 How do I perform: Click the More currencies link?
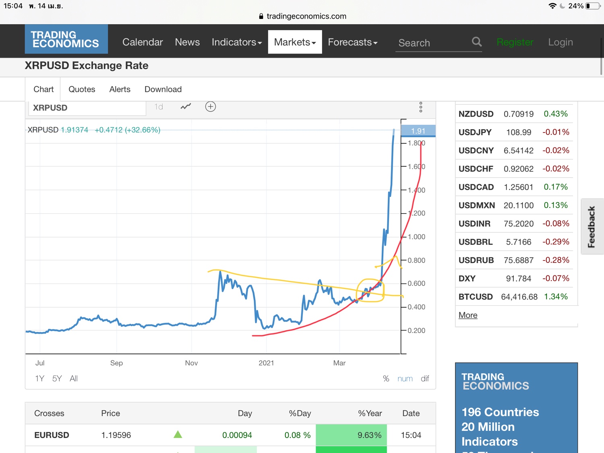coord(468,315)
